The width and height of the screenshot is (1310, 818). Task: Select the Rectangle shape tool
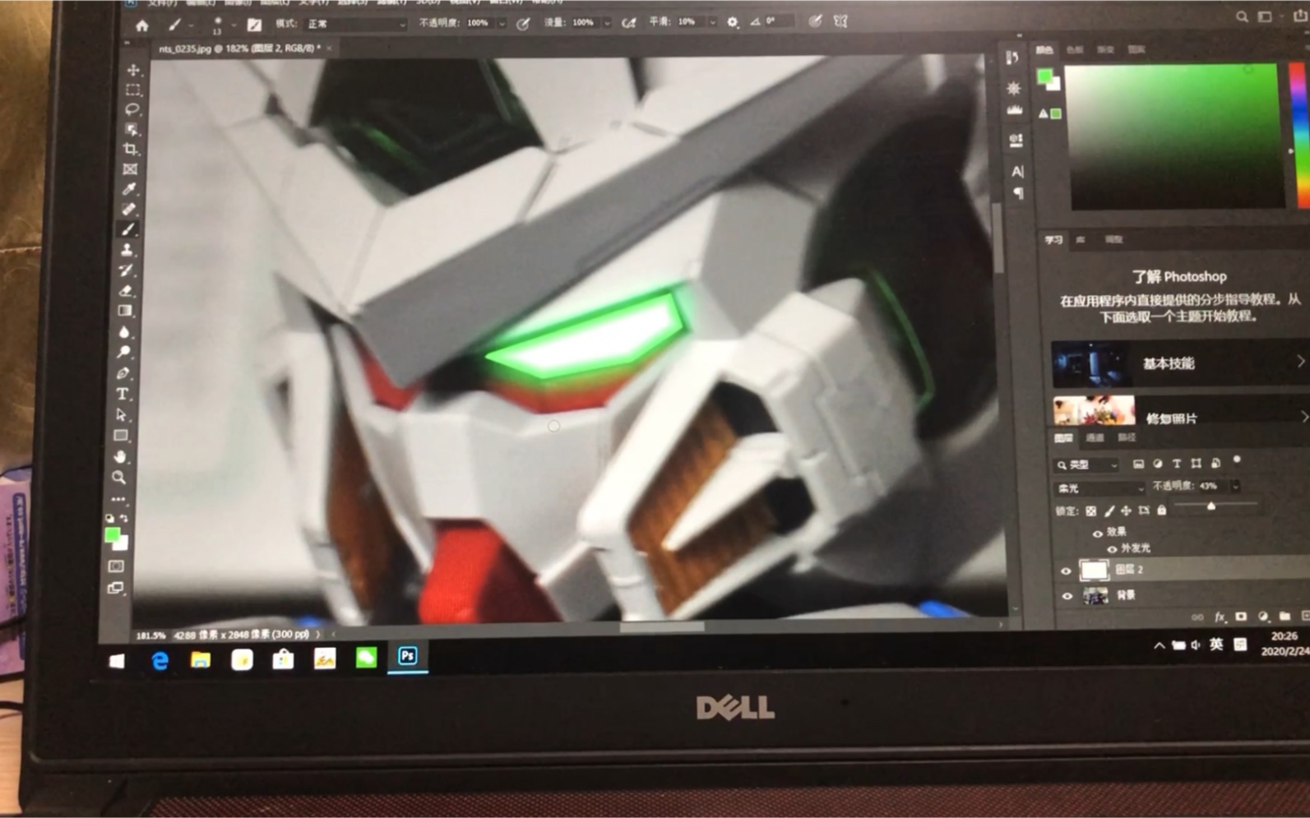click(121, 436)
